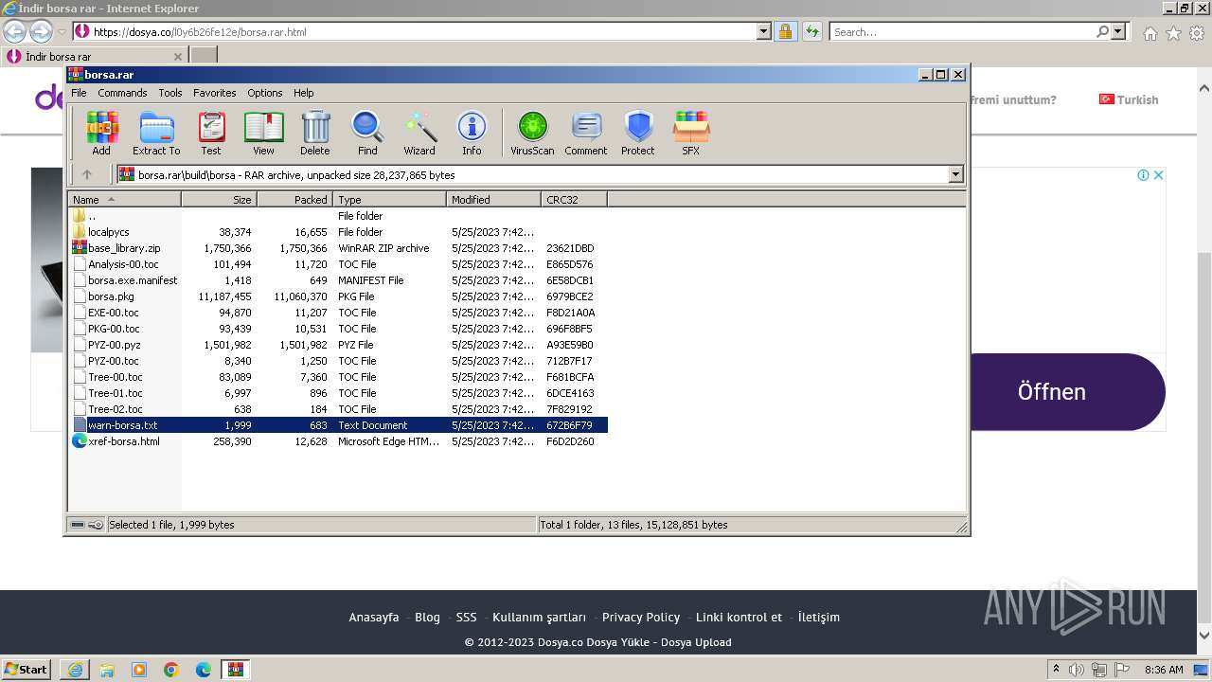The height and width of the screenshot is (682, 1212).
Task: Open the Options menu
Action: (x=265, y=93)
